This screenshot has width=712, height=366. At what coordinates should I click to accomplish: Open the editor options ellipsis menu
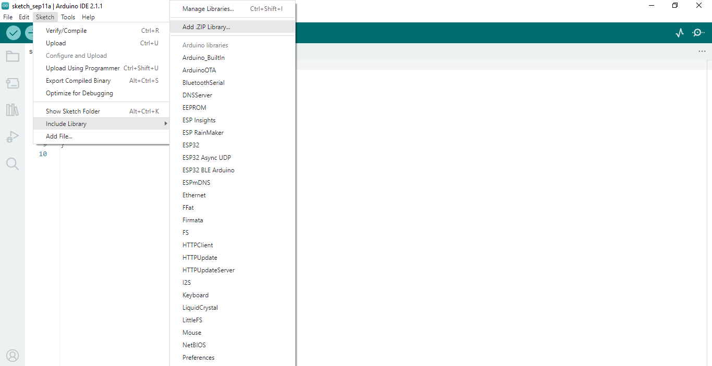point(702,51)
